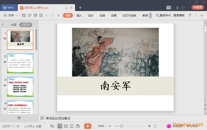Switch to the 幻灯片 thumbnail view tab
The image size is (207, 130).
[x=26, y=25]
